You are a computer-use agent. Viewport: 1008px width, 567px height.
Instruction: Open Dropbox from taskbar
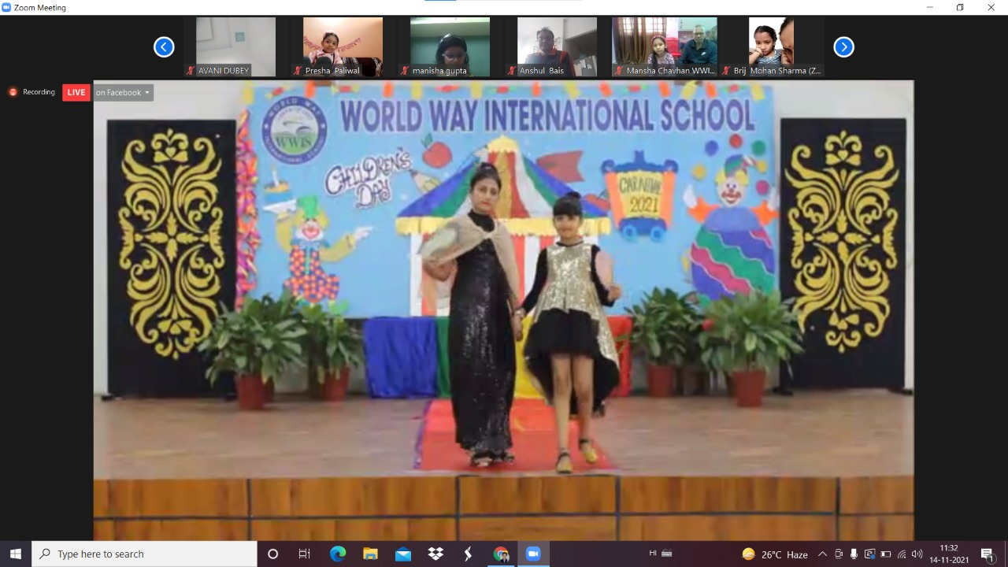[435, 554]
